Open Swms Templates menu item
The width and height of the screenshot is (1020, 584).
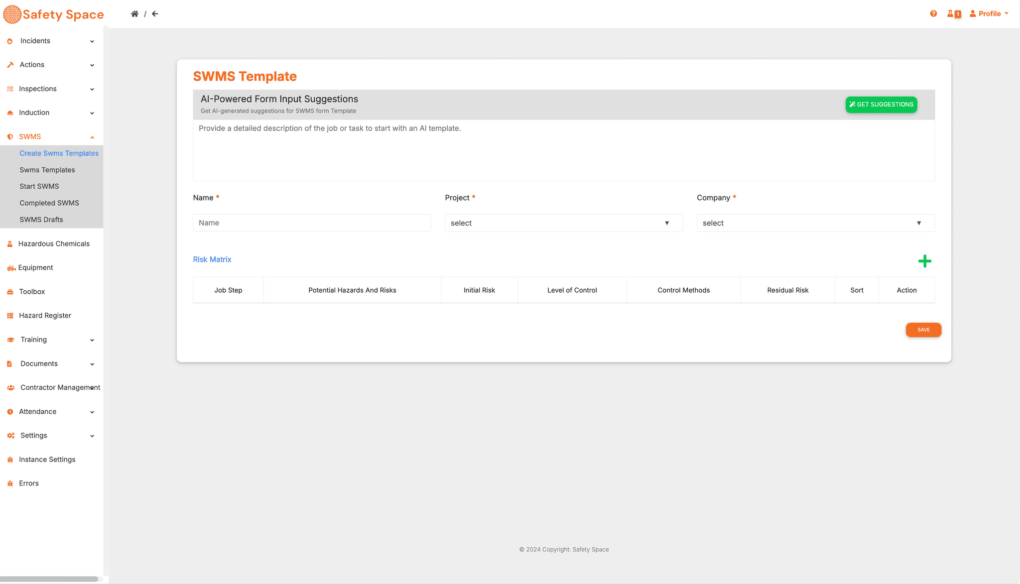(47, 170)
